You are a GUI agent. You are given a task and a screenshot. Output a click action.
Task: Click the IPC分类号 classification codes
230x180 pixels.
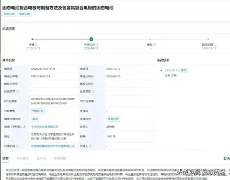point(53,101)
